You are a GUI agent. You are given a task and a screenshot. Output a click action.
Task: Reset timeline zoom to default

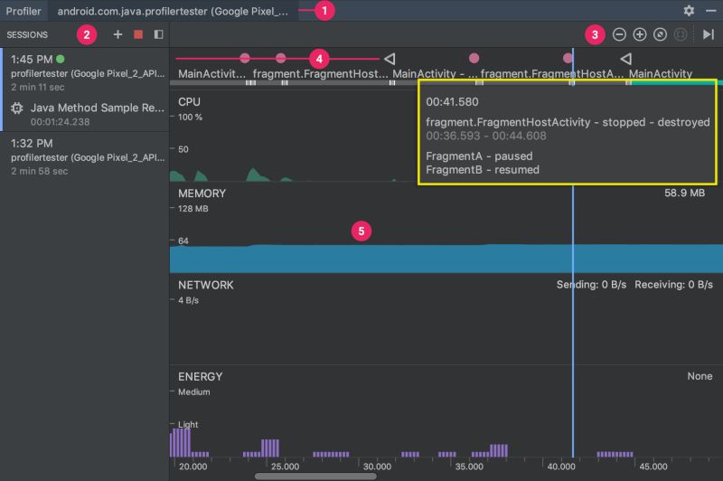[x=660, y=34]
